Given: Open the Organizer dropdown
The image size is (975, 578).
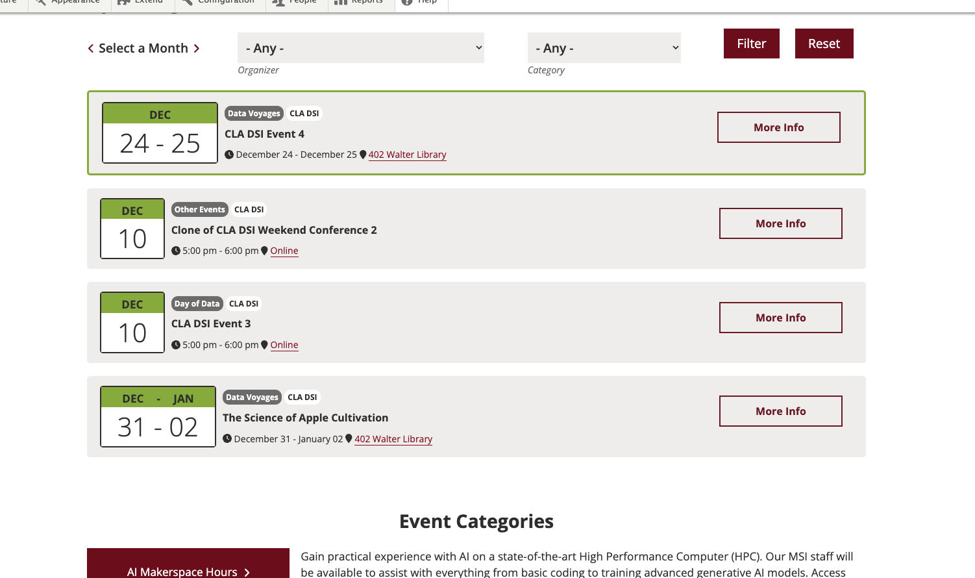Looking at the screenshot, I should click(x=360, y=48).
